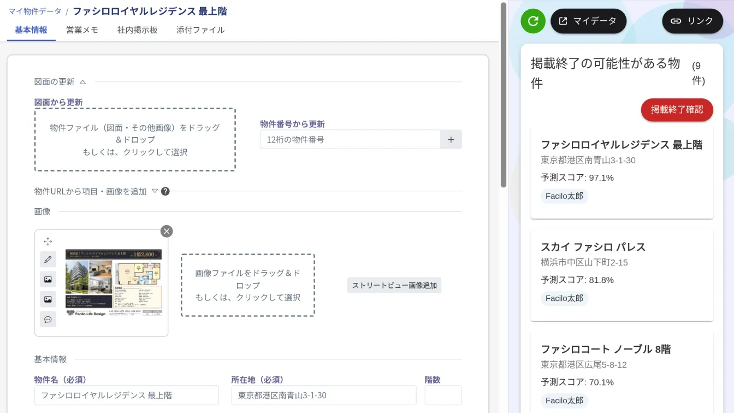Click the chain icon inside リンク button
The image size is (734, 413).
[x=676, y=21]
